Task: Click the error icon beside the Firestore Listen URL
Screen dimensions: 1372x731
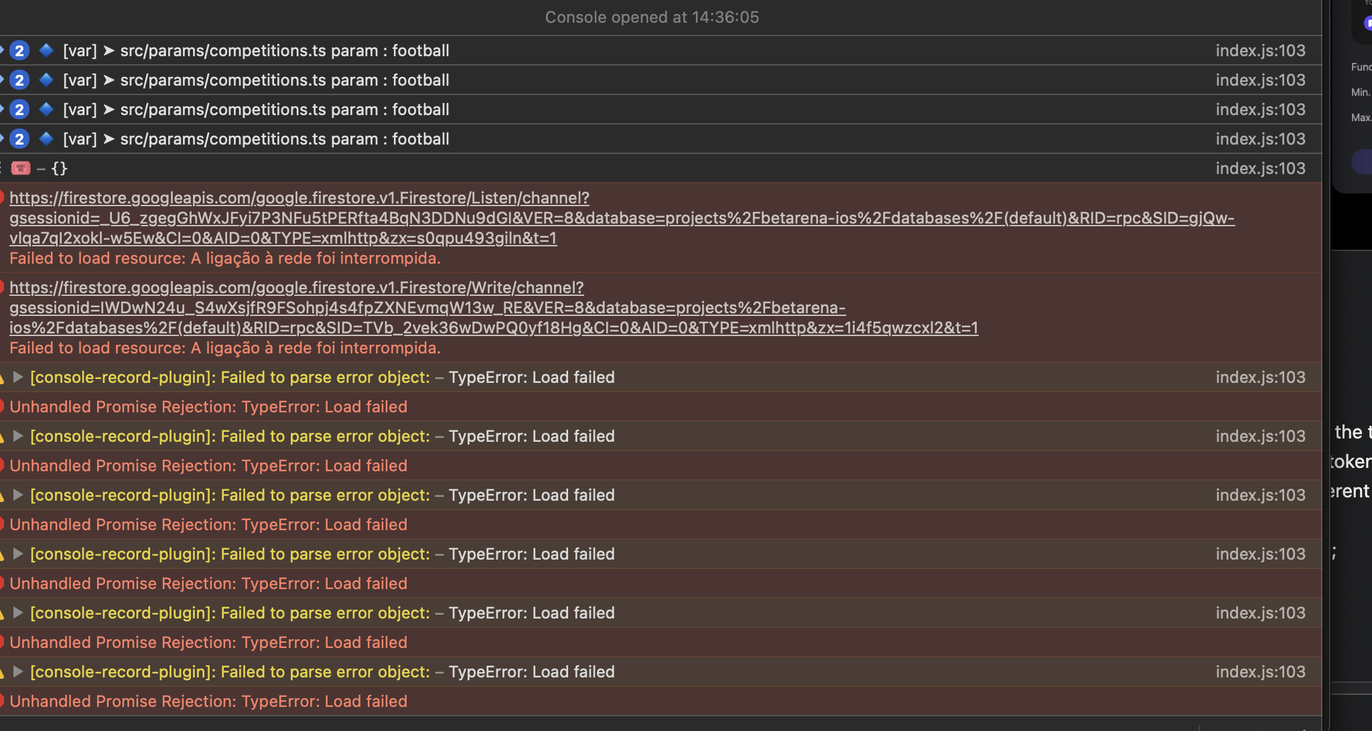Action: [2, 196]
